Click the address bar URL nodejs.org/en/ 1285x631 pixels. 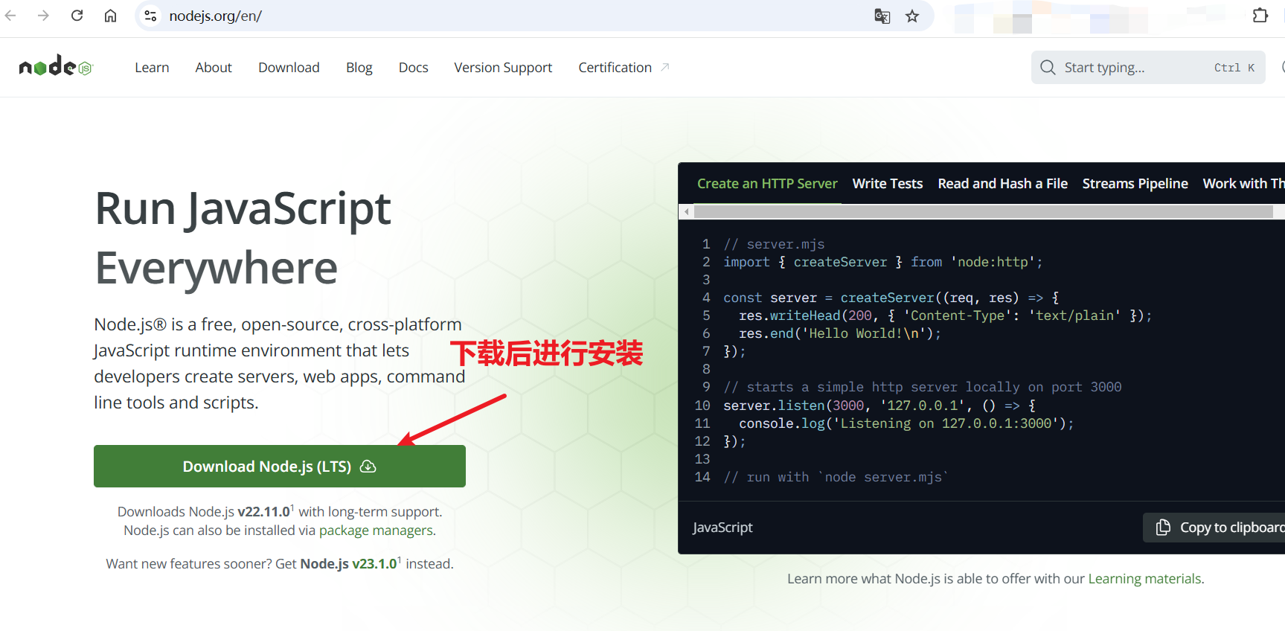(215, 16)
